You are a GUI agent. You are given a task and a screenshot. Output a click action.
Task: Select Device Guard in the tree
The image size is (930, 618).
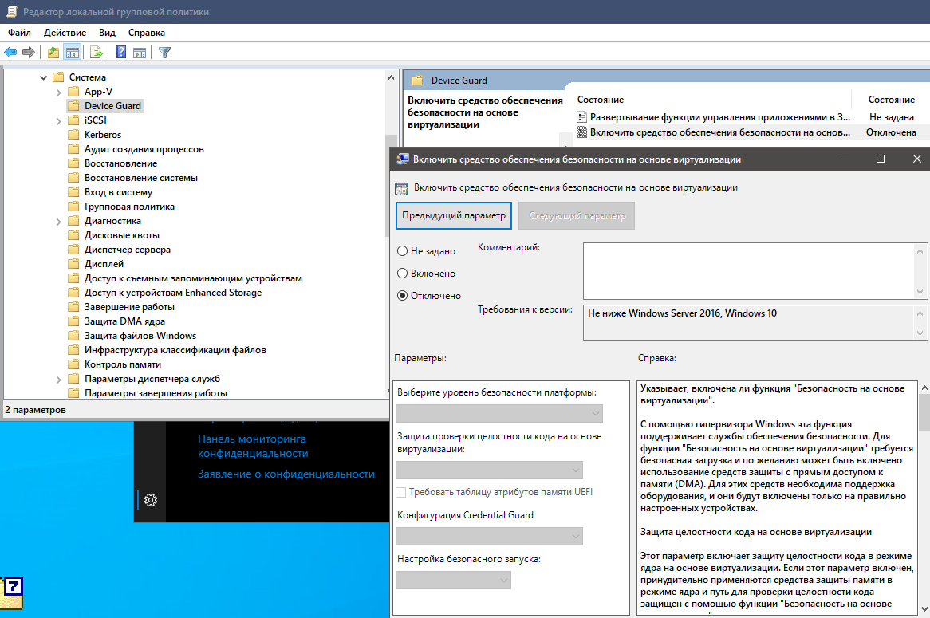(x=112, y=106)
